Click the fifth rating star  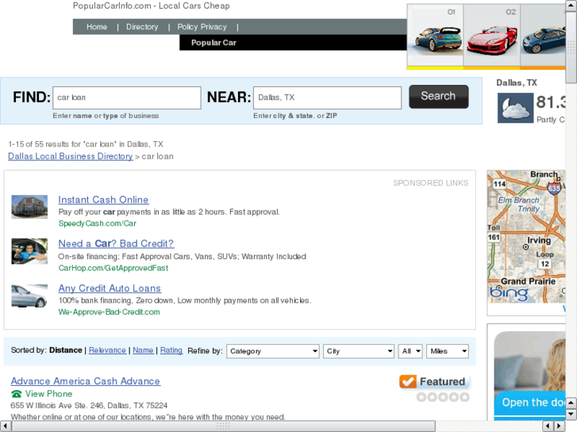[465, 397]
